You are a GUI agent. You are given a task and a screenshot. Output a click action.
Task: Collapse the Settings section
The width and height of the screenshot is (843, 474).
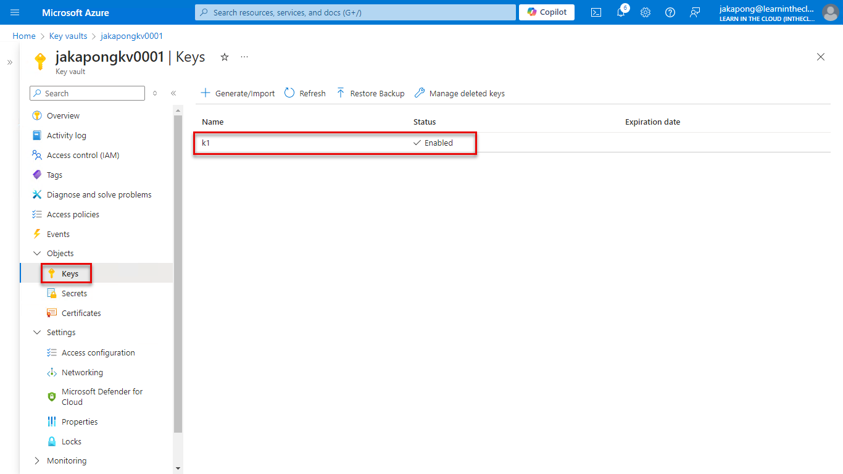click(x=37, y=332)
